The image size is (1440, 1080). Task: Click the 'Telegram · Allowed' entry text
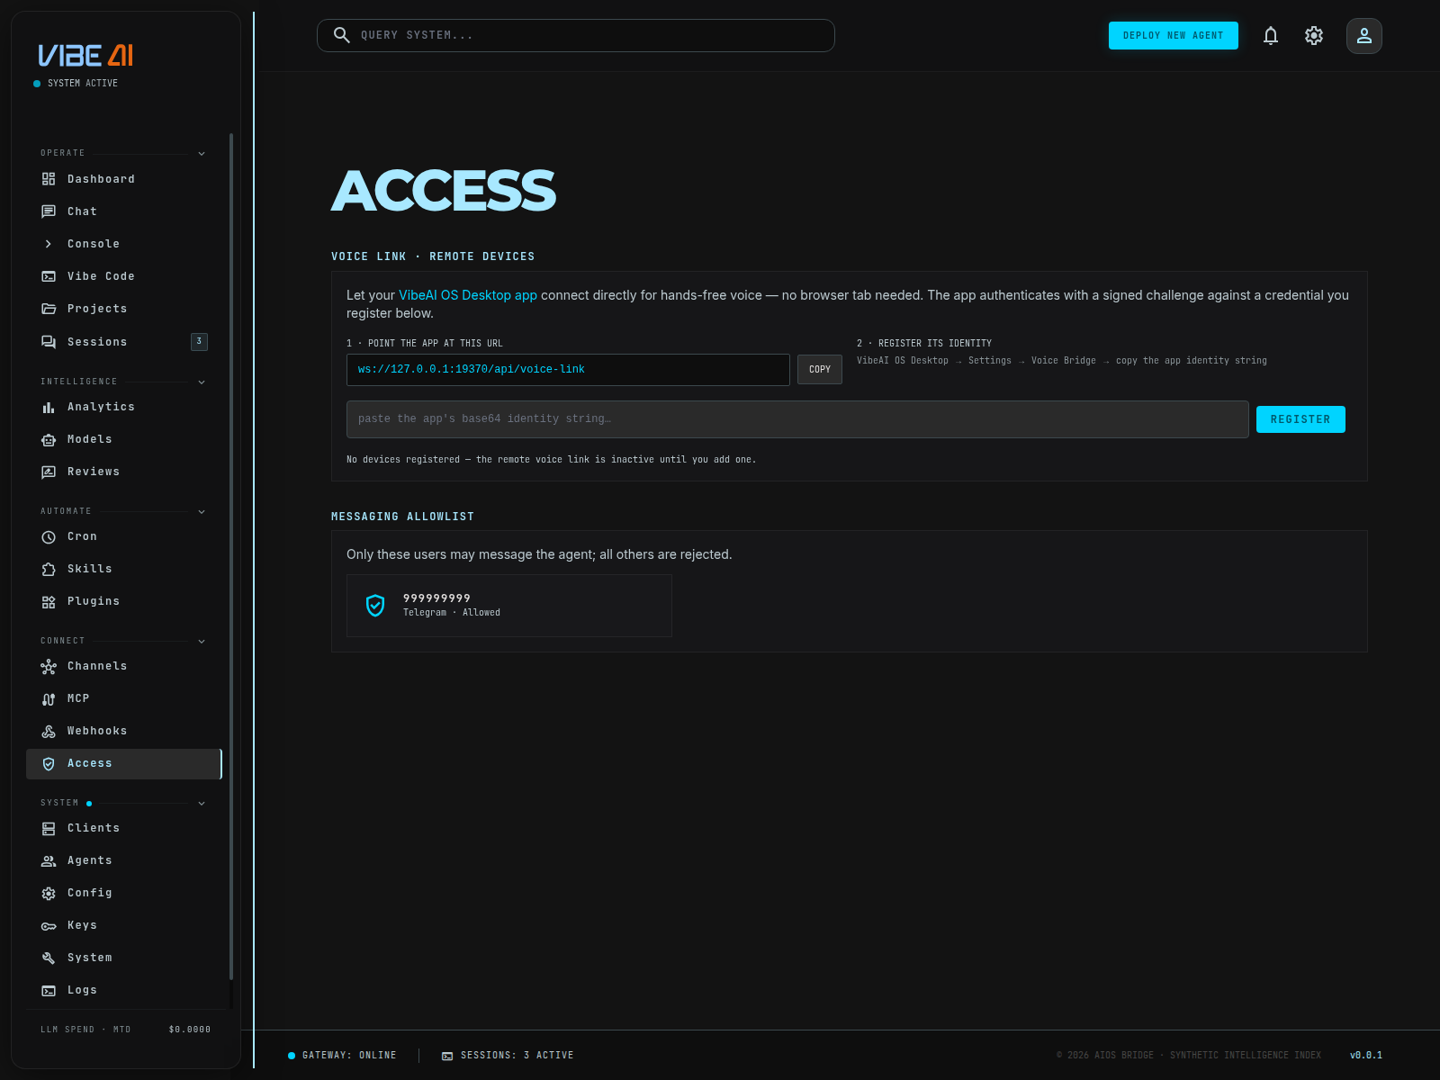pyautogui.click(x=452, y=613)
